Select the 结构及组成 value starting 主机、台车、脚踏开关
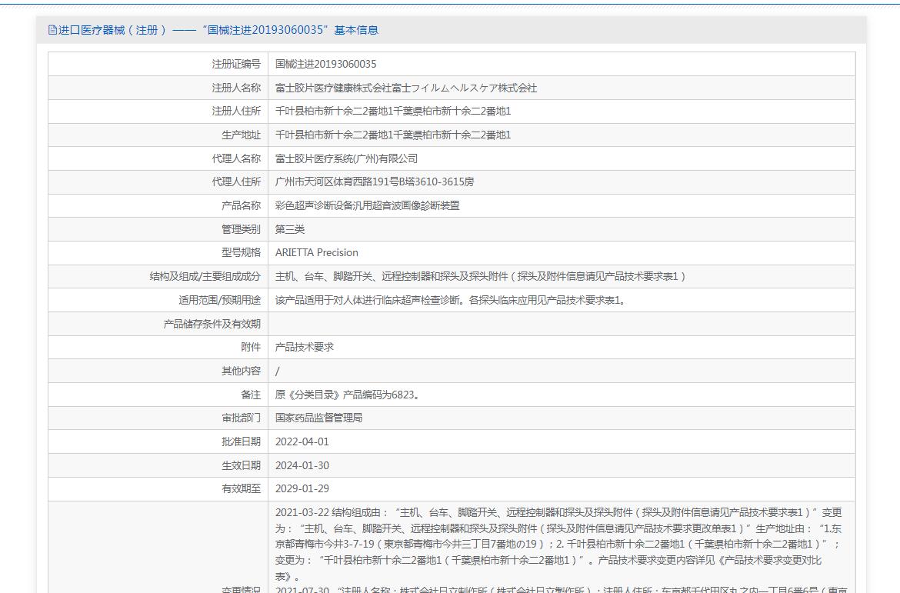Viewport: 900px width, 593px height. pos(481,276)
